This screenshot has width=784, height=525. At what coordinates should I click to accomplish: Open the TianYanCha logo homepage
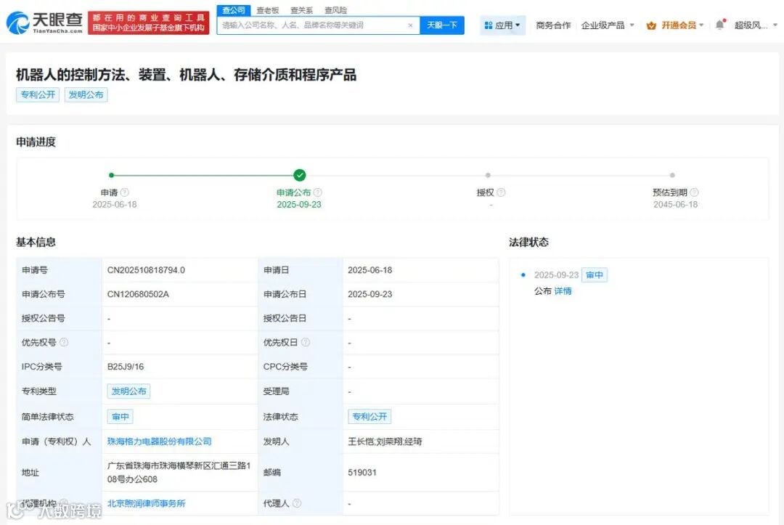coord(44,23)
